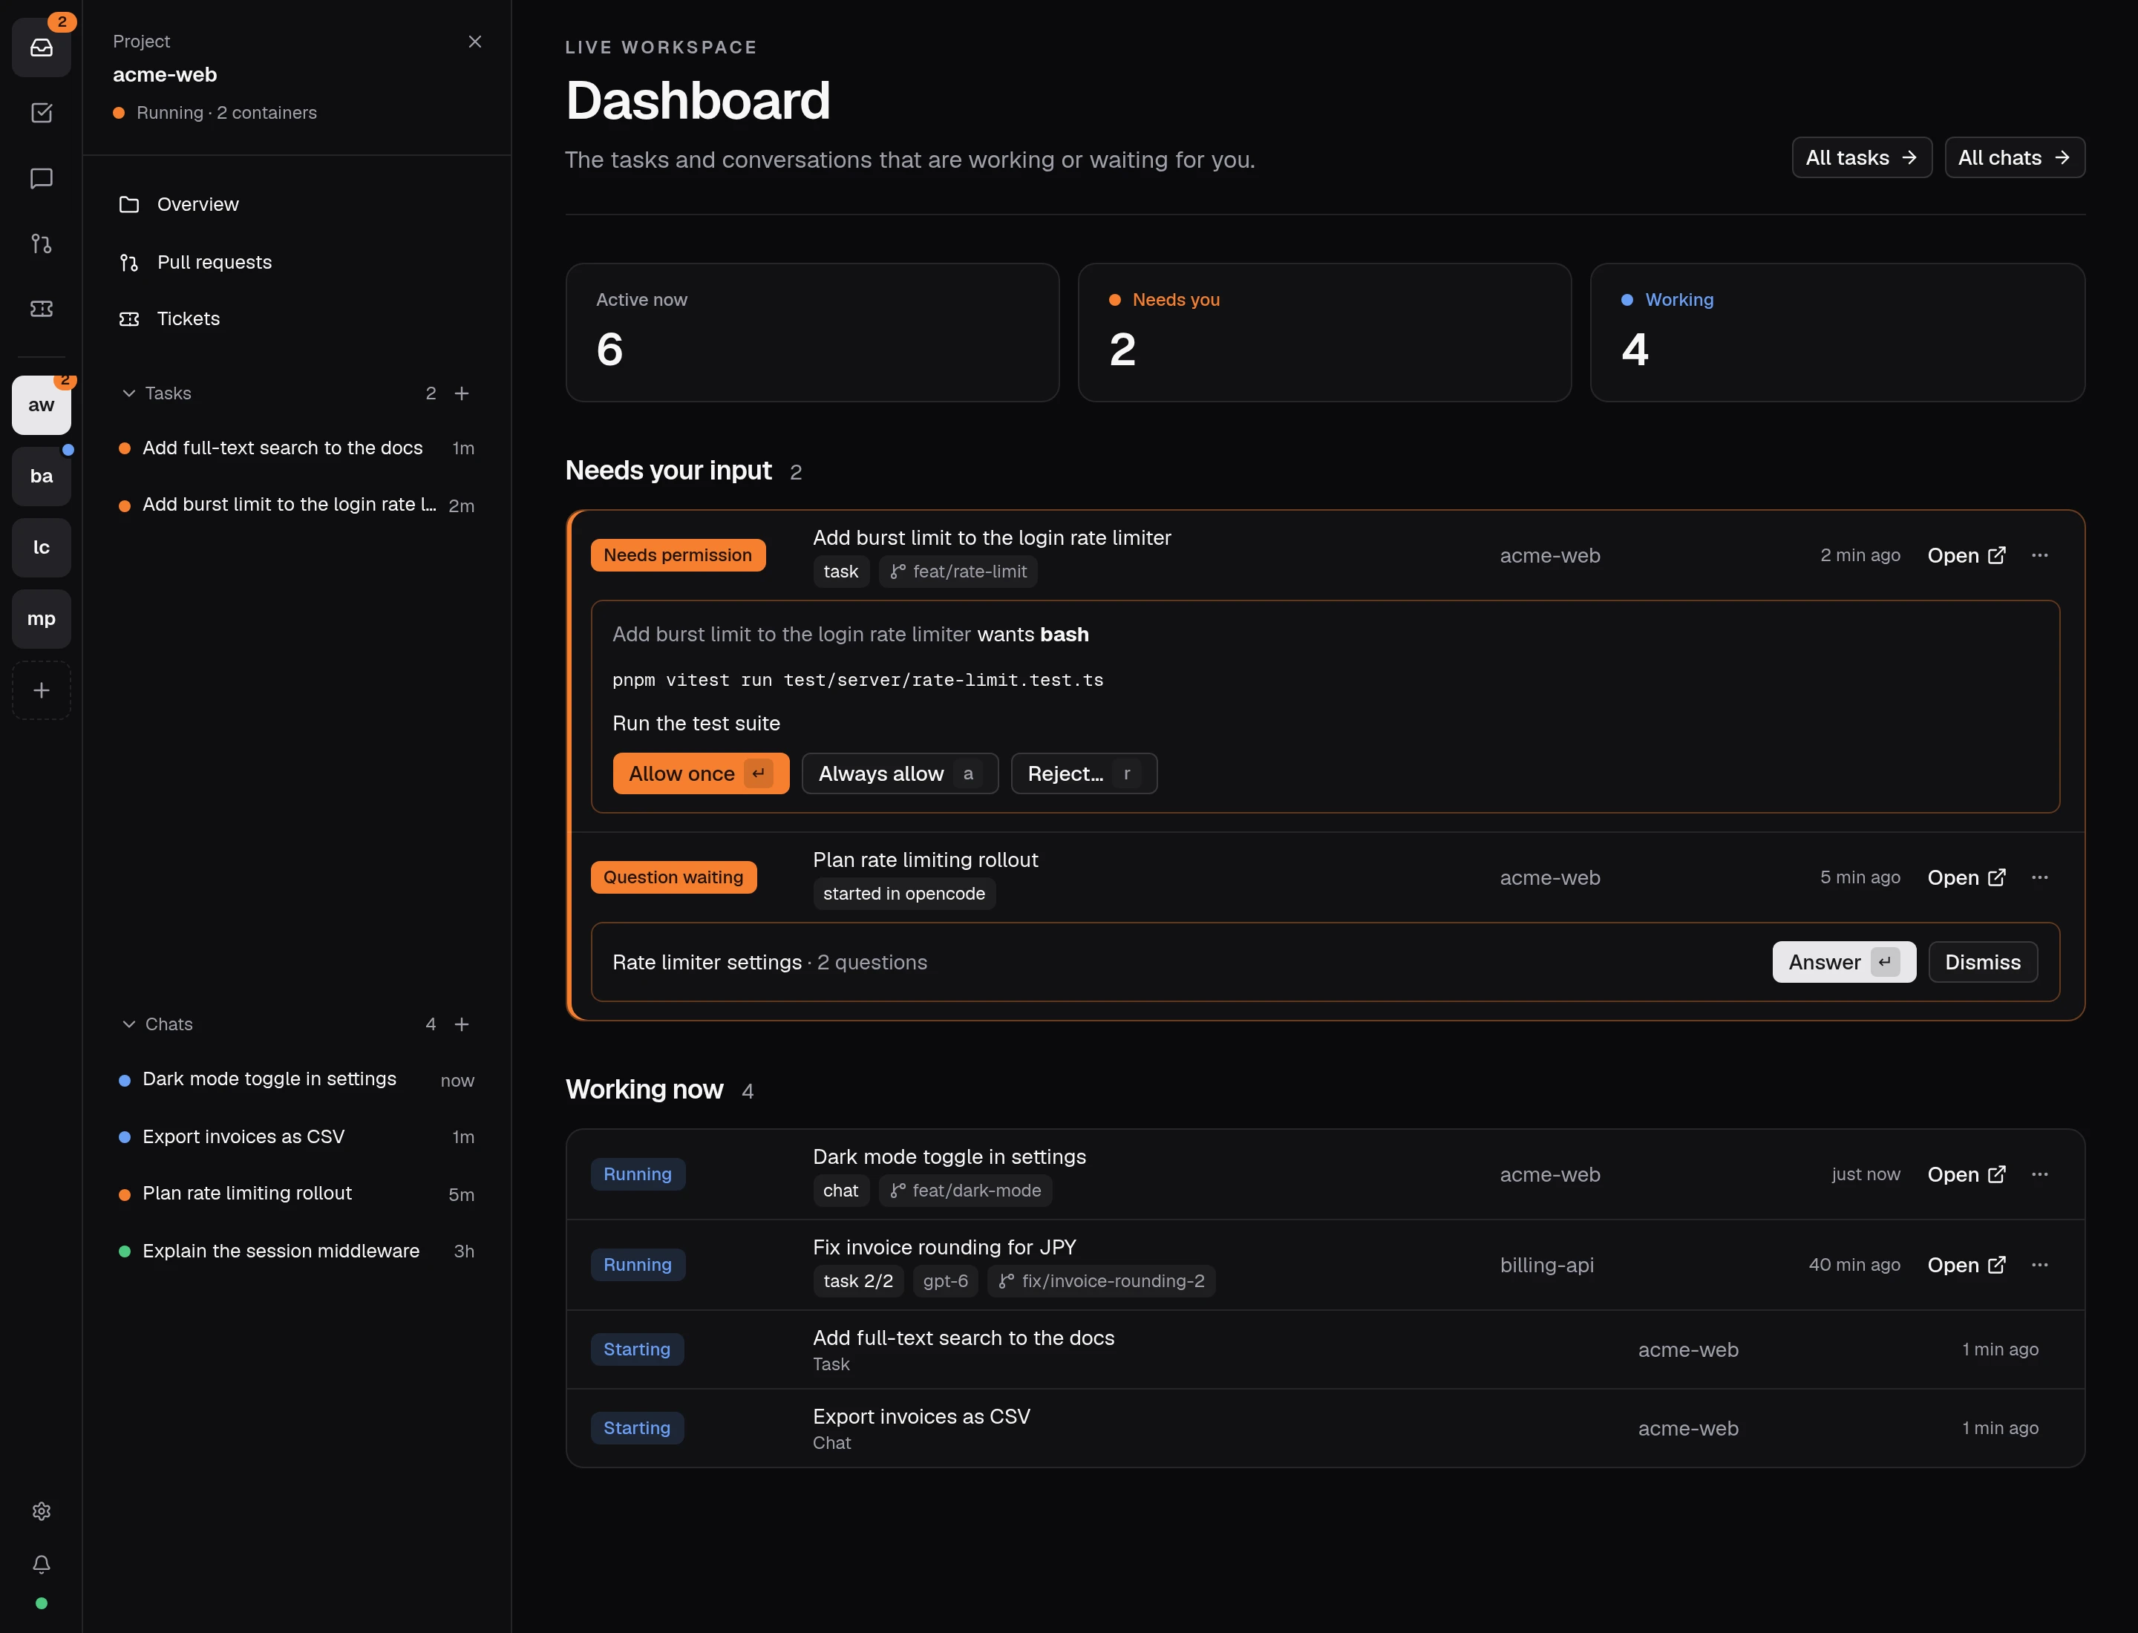
Task: Add a new task with plus icon
Action: pyautogui.click(x=462, y=393)
